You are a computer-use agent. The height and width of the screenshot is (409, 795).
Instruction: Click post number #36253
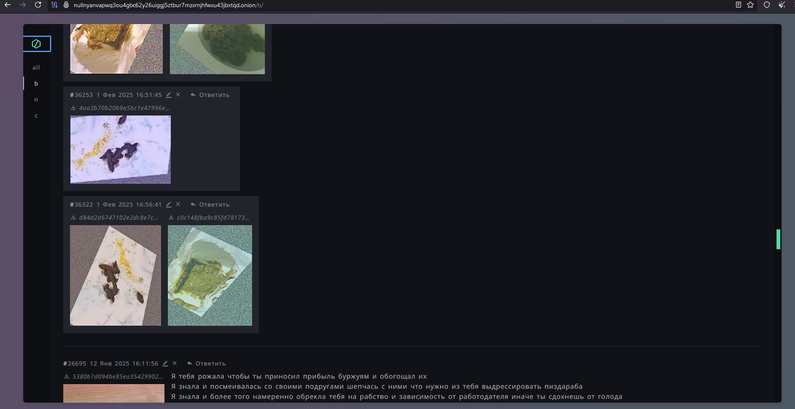coord(81,95)
